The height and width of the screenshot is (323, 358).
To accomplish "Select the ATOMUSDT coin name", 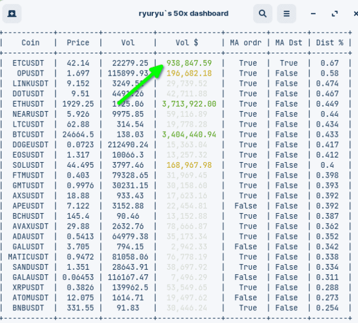I will click(x=30, y=298).
